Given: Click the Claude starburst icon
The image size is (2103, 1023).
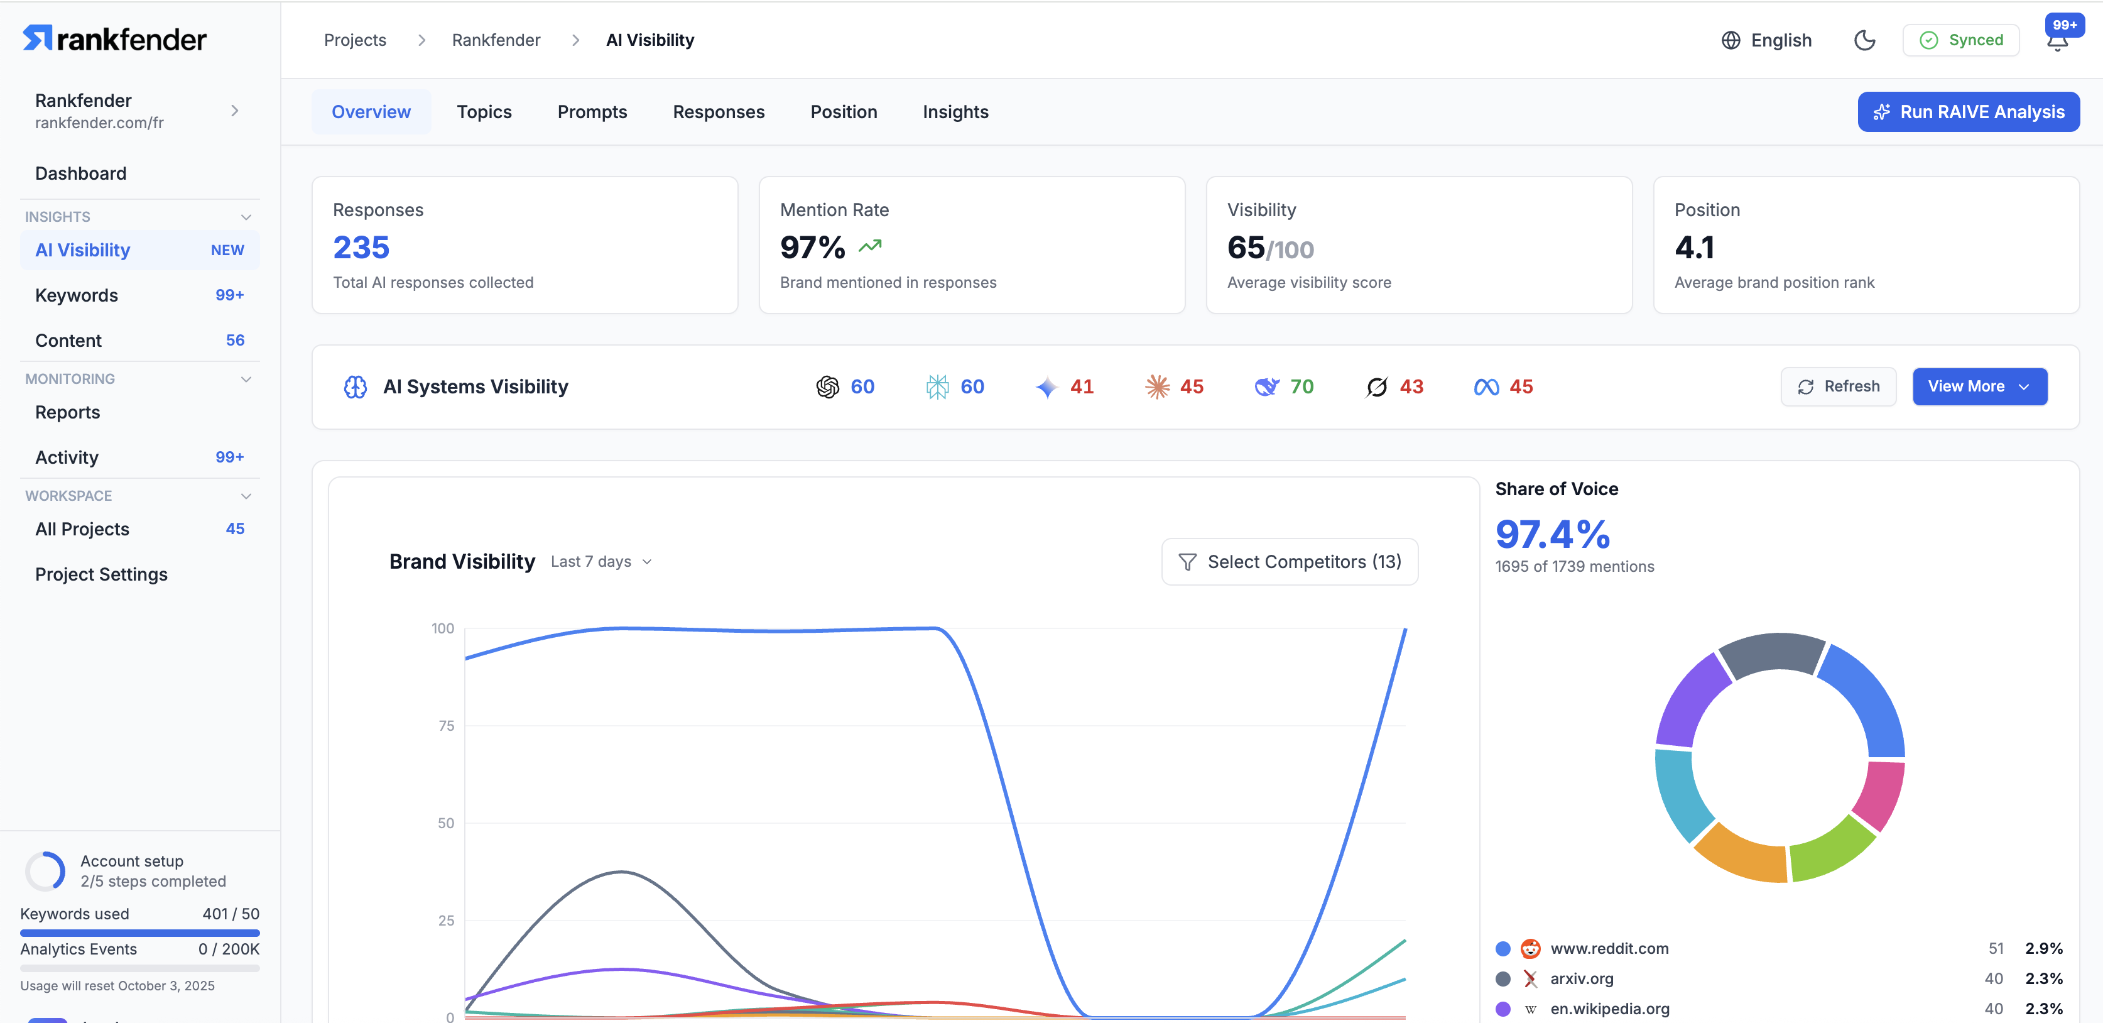Looking at the screenshot, I should tap(1157, 387).
